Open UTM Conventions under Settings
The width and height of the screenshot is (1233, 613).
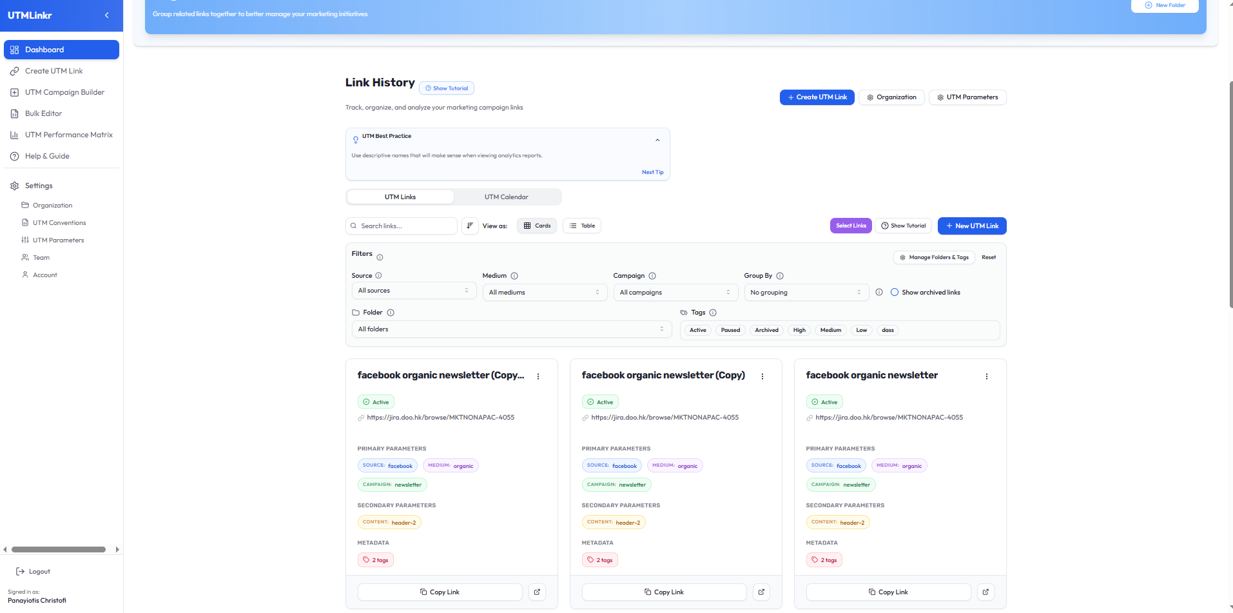click(59, 223)
